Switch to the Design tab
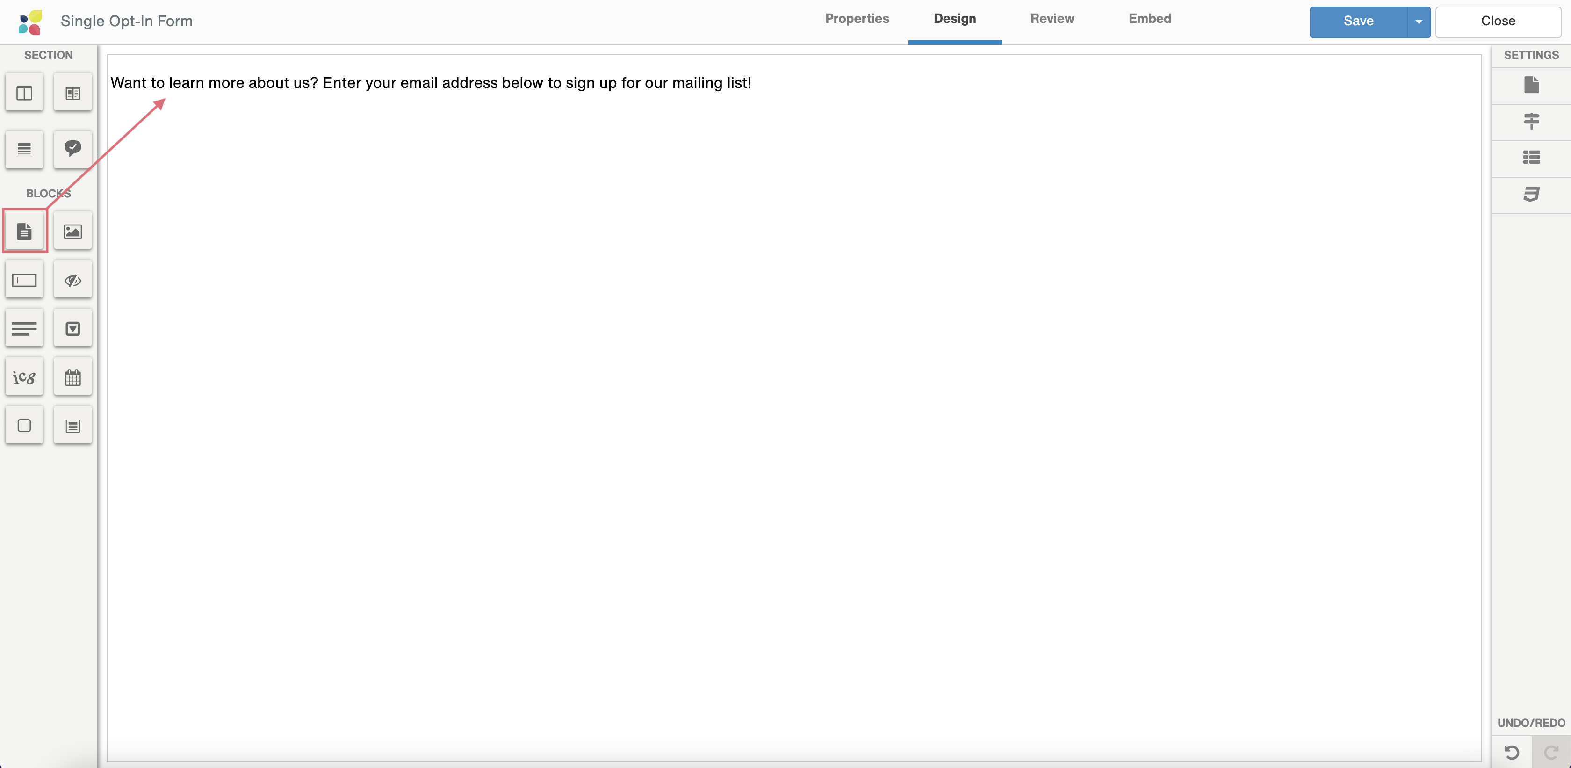 tap(954, 19)
